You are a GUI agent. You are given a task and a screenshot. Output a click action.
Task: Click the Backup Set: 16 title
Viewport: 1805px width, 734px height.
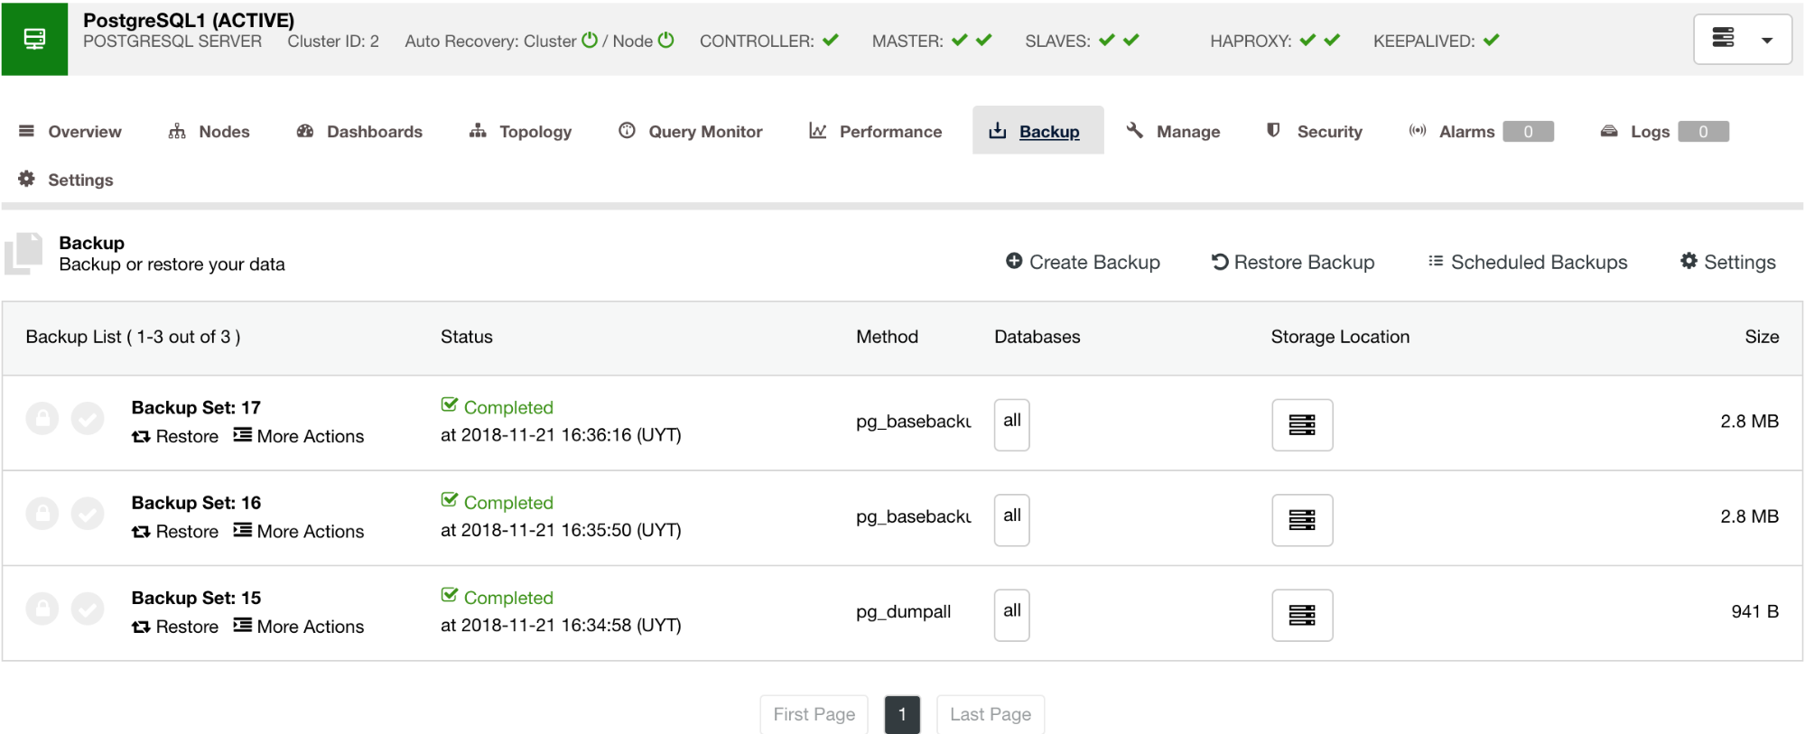[196, 503]
